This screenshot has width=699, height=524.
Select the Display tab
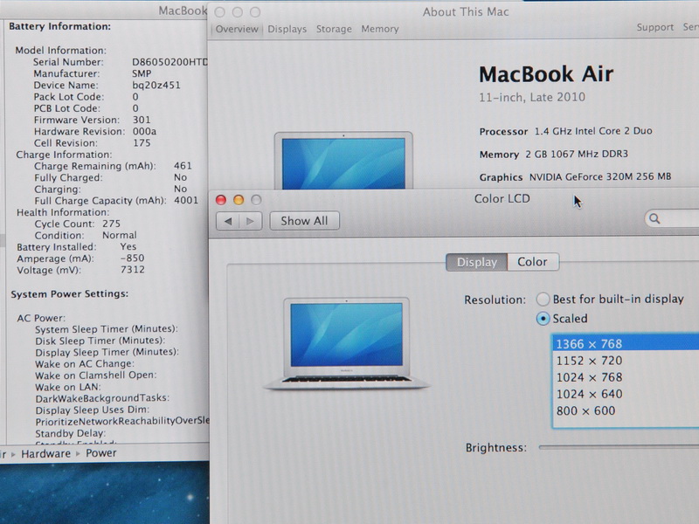pyautogui.click(x=476, y=262)
